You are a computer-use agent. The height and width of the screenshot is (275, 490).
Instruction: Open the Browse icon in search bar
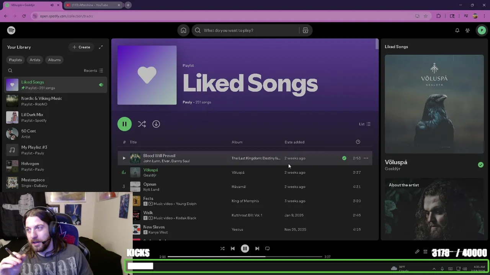tap(305, 30)
